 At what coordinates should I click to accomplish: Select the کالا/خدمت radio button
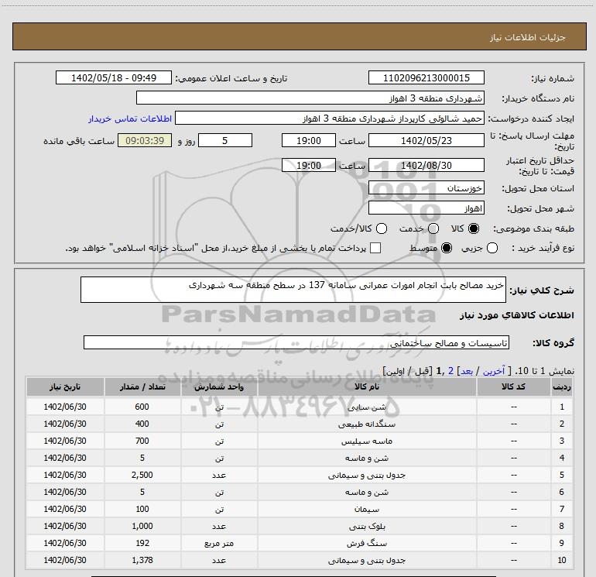click(x=382, y=228)
